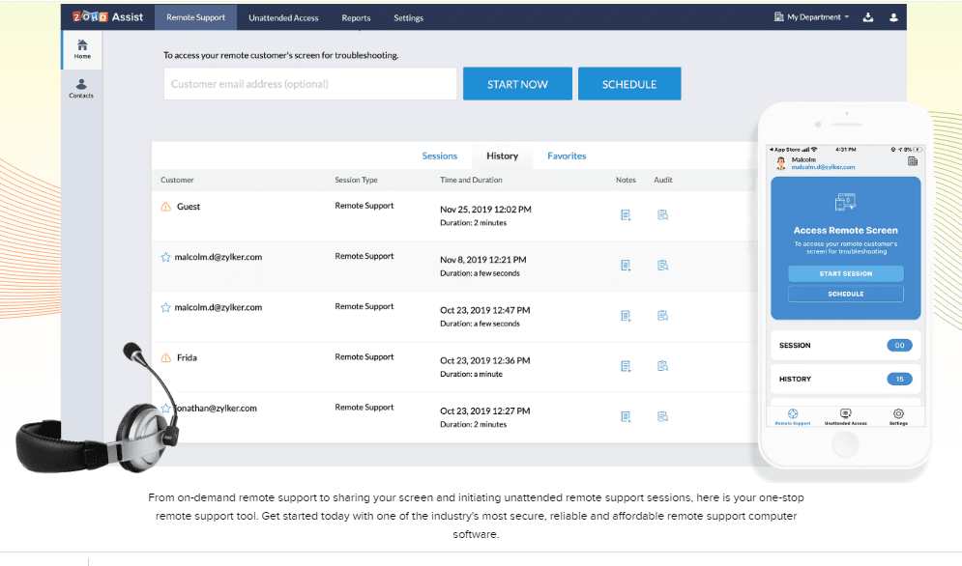
Task: Open notes for the Frida session
Action: 626,366
